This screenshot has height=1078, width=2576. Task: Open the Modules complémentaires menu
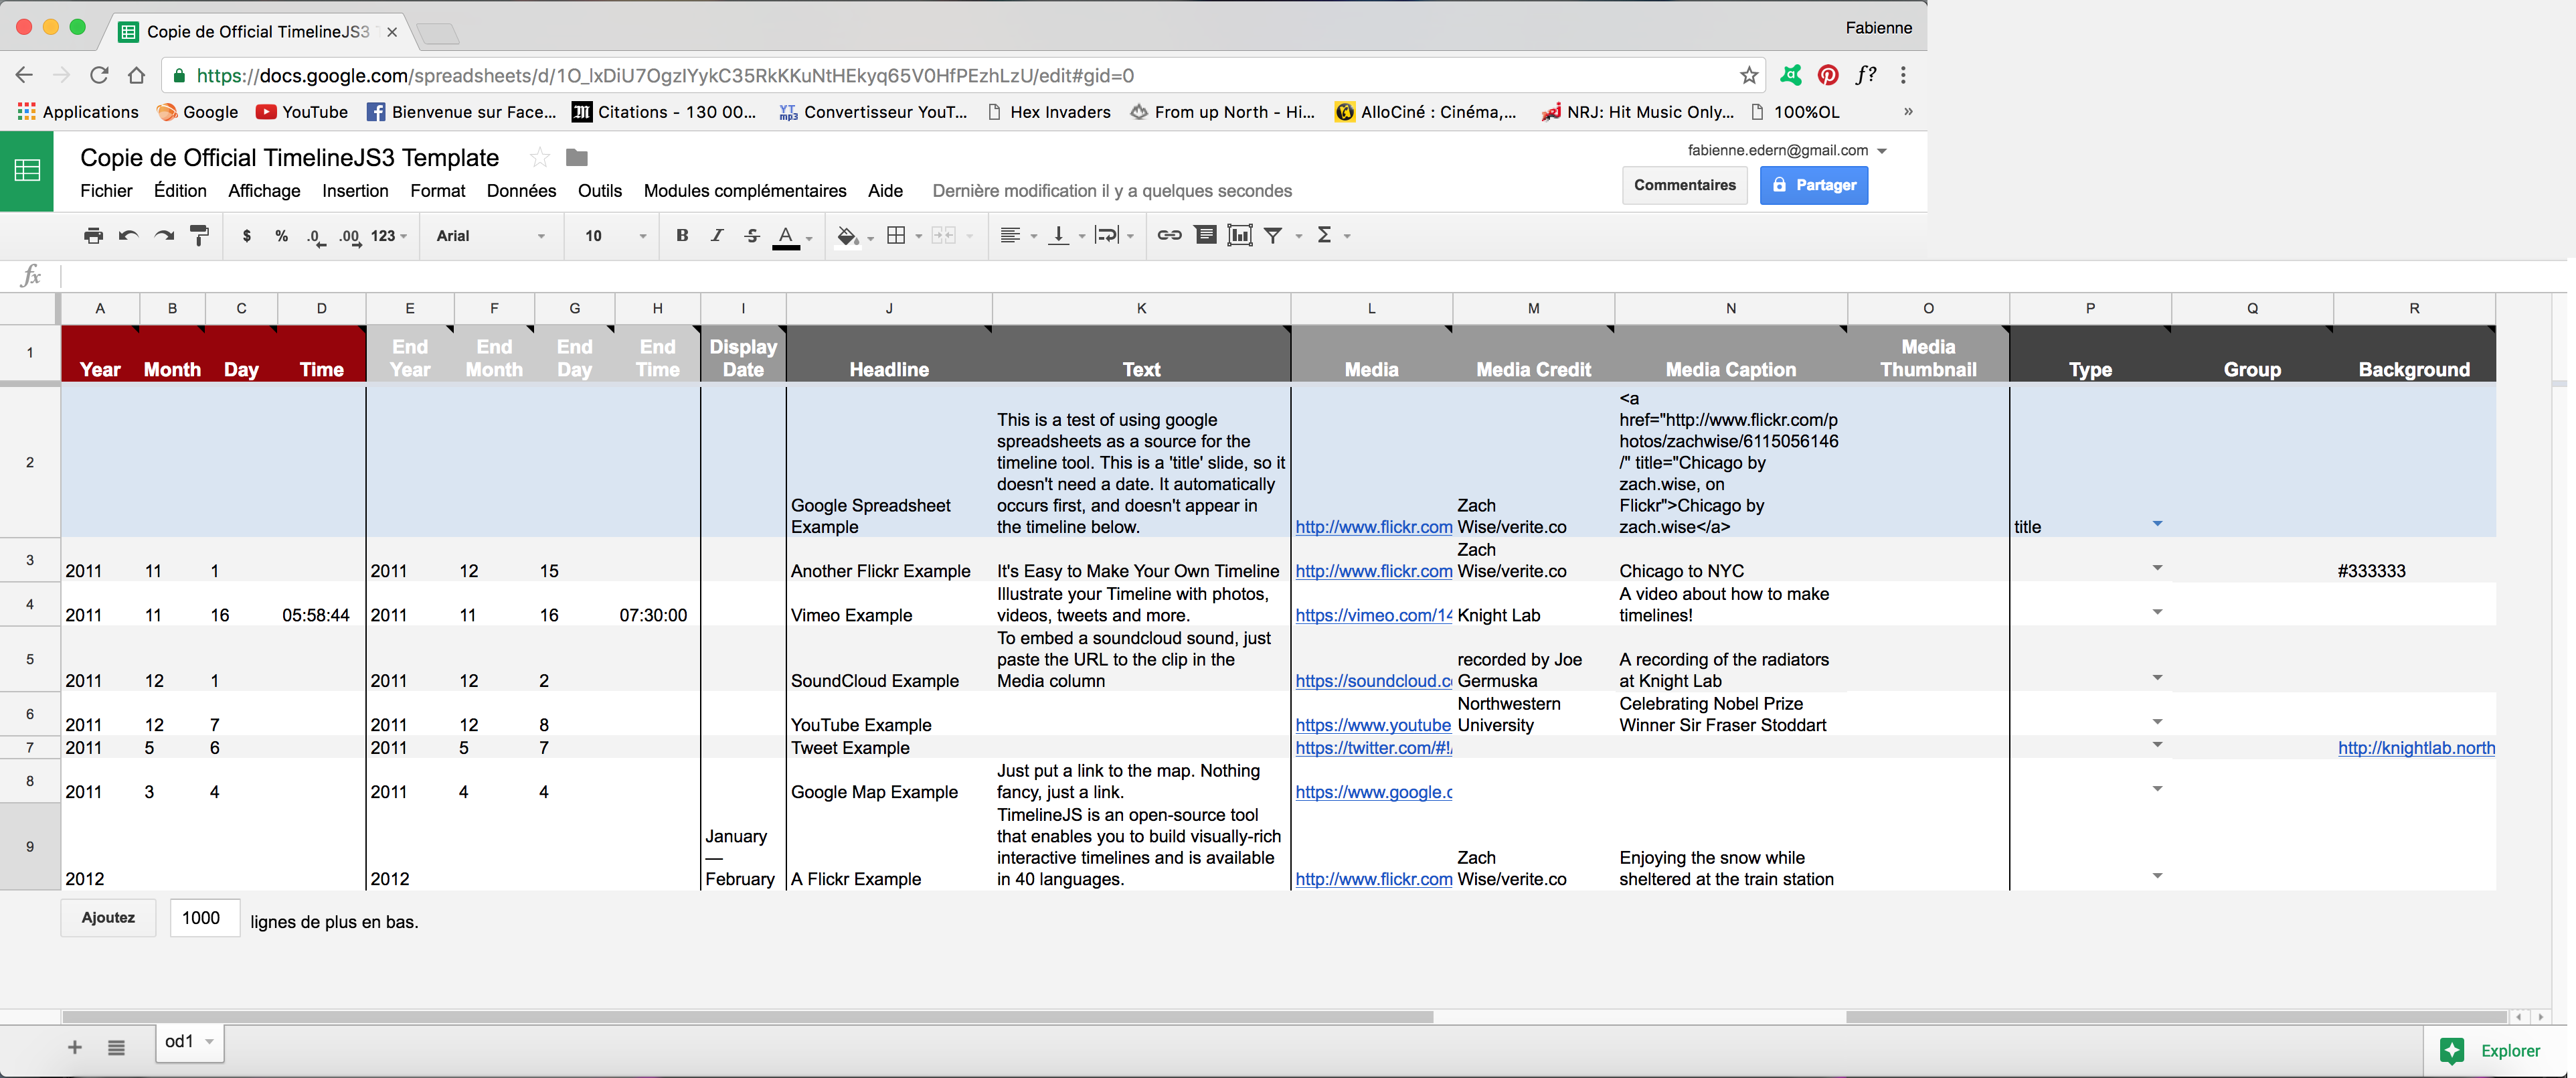tap(744, 191)
